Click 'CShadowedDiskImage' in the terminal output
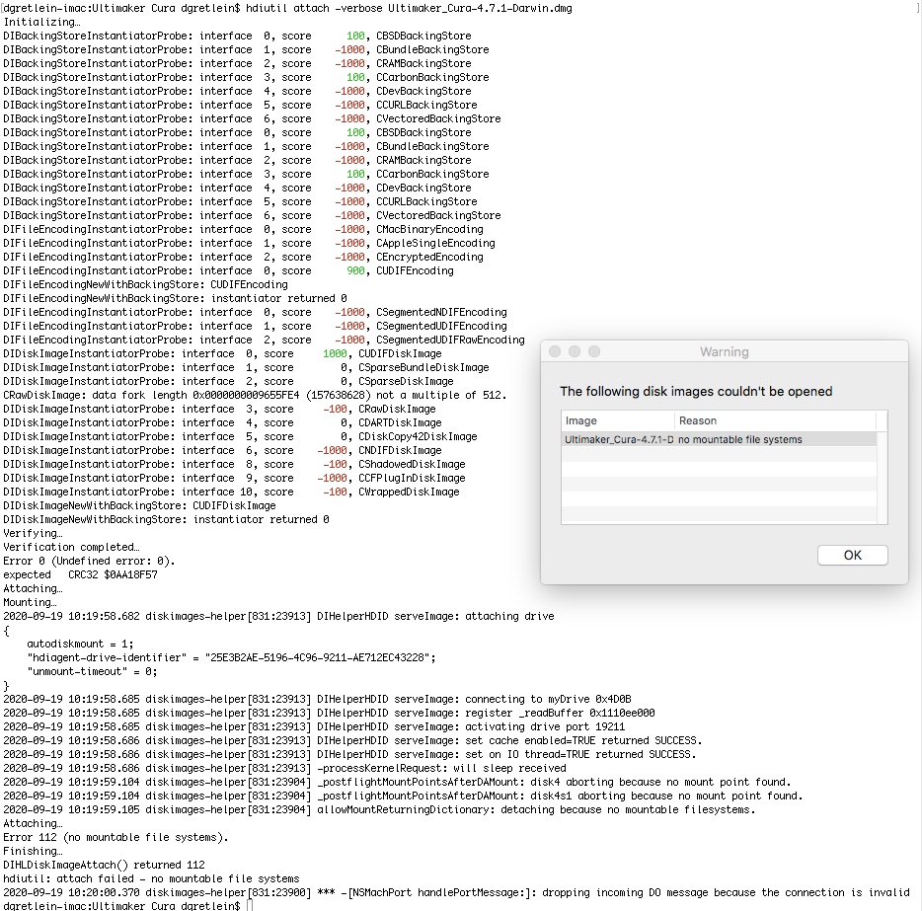The height and width of the screenshot is (911, 922). (x=412, y=464)
